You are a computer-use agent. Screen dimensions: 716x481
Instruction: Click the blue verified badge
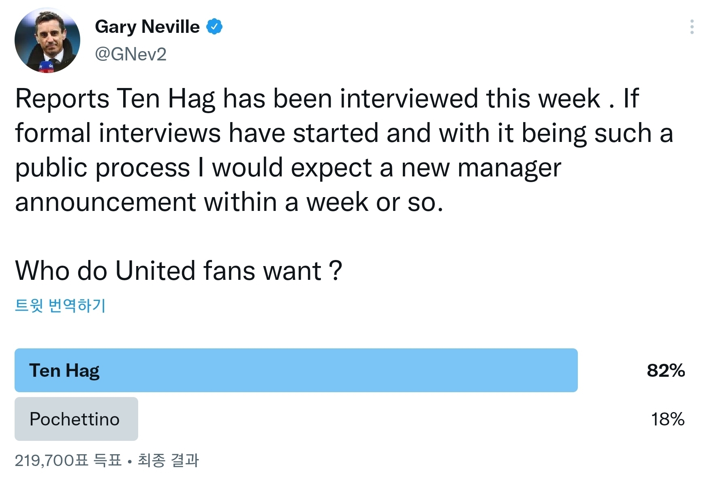point(214,27)
